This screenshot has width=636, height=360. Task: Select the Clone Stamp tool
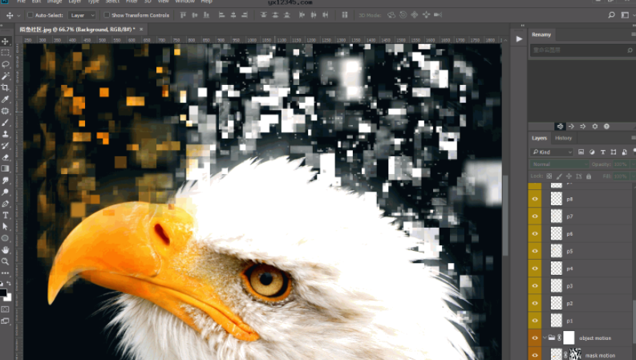click(x=6, y=134)
